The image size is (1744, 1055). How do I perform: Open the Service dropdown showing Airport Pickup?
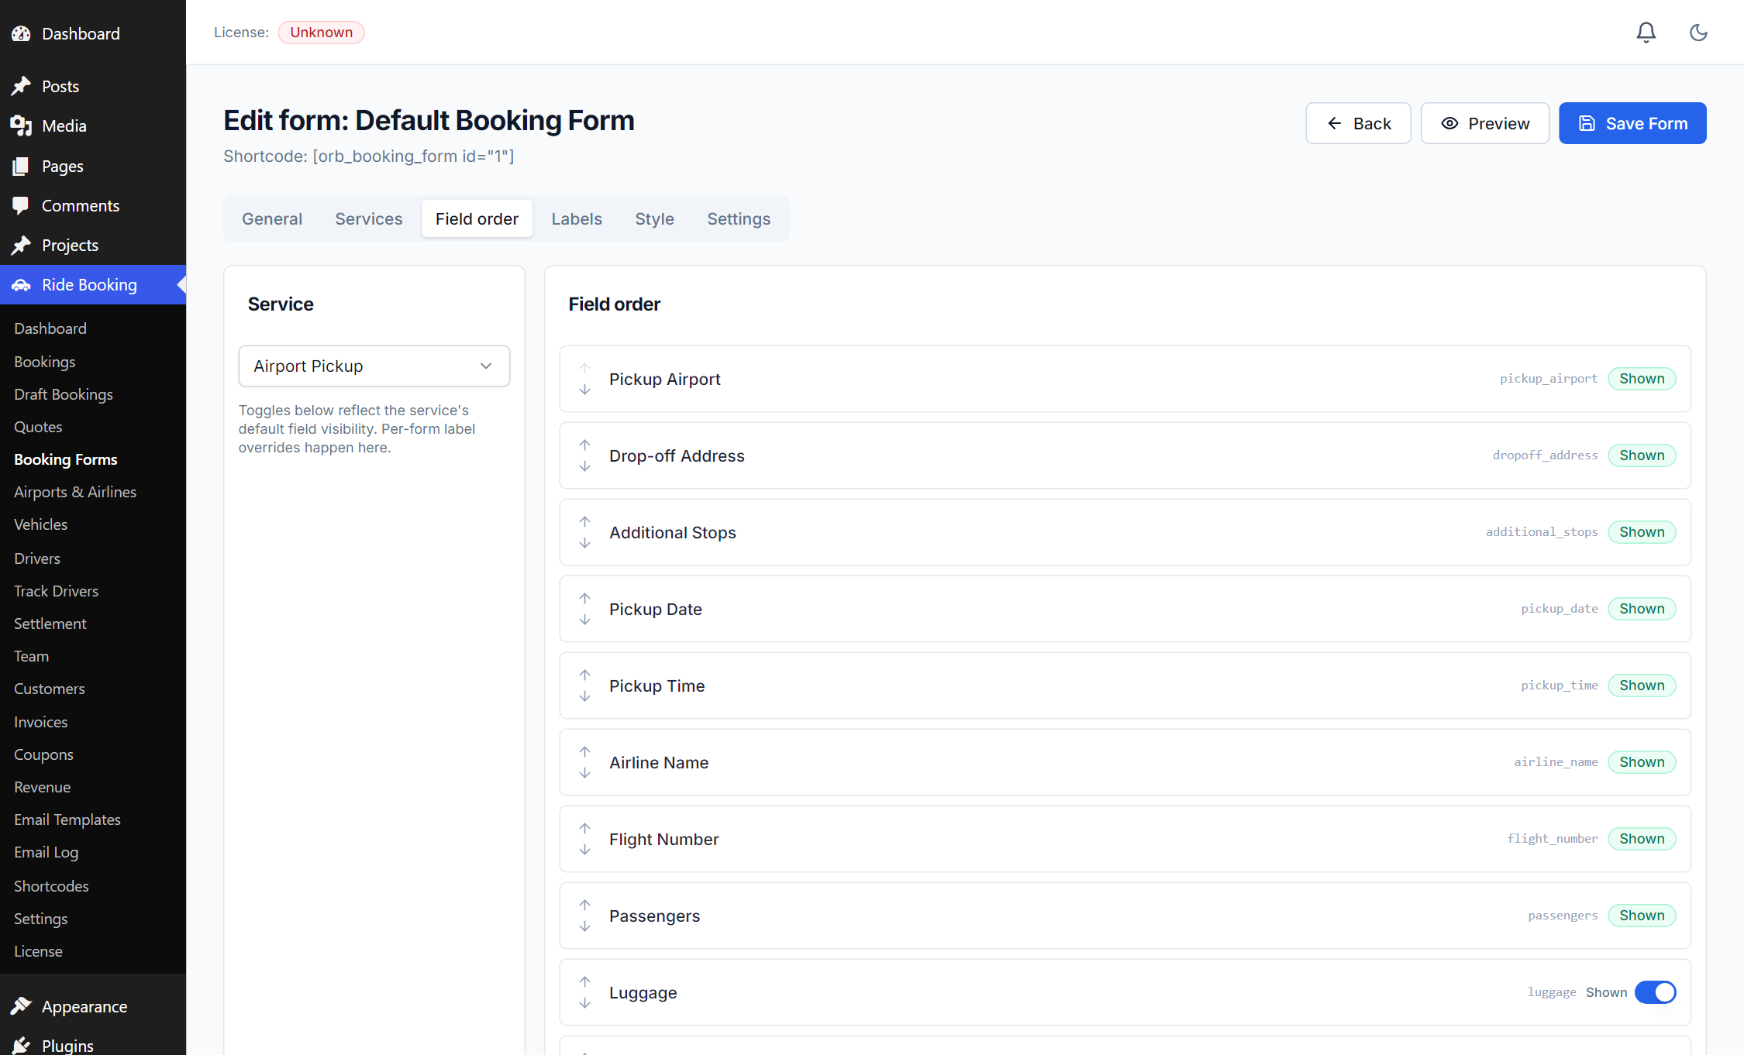pyautogui.click(x=374, y=366)
